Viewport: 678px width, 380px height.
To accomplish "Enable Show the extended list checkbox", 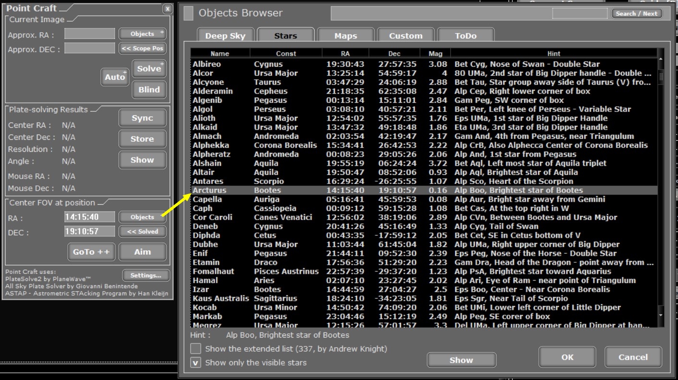I will click(x=195, y=348).
